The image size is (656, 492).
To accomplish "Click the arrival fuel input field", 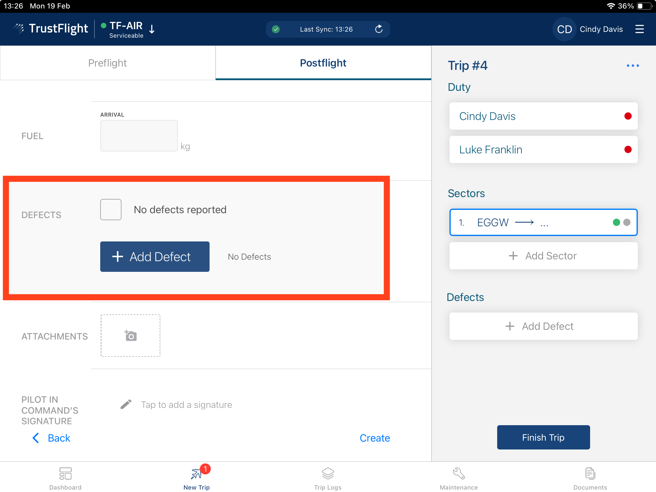I will point(139,136).
